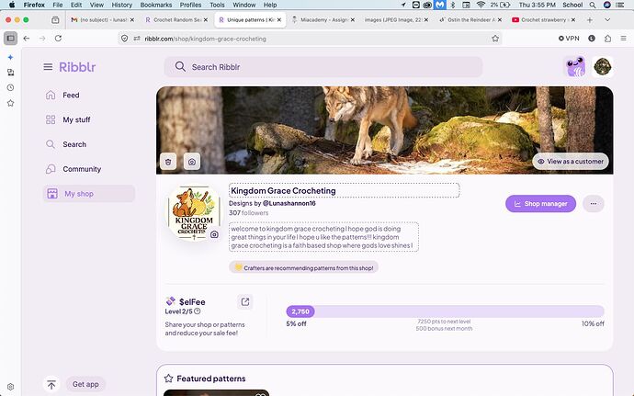Open Firefox View tab icon

[x=55, y=20]
